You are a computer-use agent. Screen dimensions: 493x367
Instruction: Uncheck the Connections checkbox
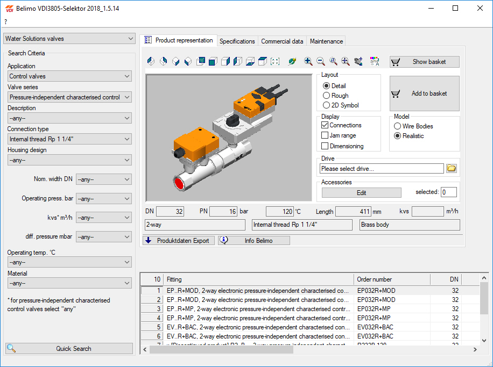(x=325, y=125)
